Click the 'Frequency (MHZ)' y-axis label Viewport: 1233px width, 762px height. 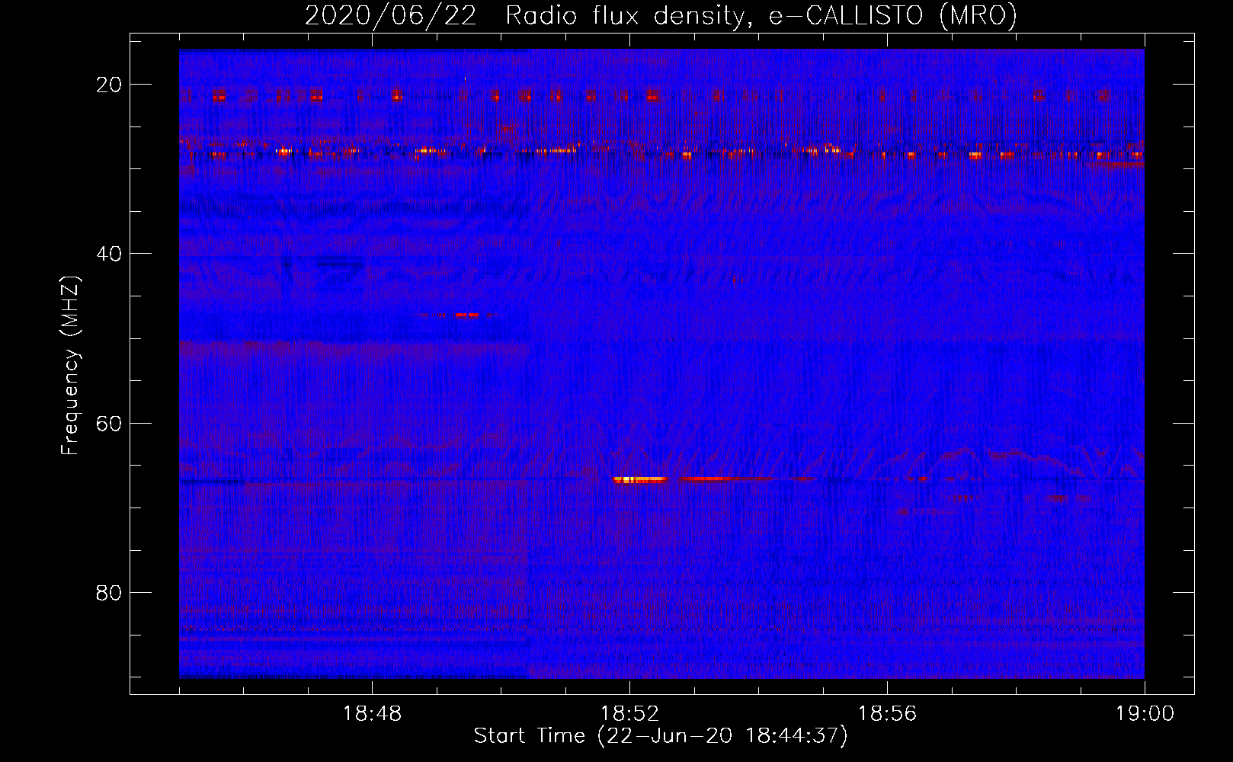(x=70, y=367)
